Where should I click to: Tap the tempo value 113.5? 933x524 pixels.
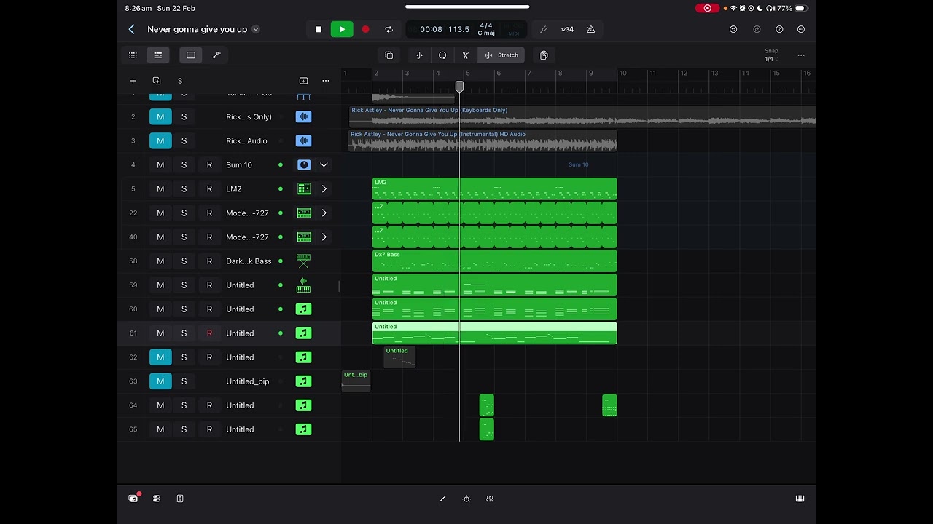coord(458,29)
